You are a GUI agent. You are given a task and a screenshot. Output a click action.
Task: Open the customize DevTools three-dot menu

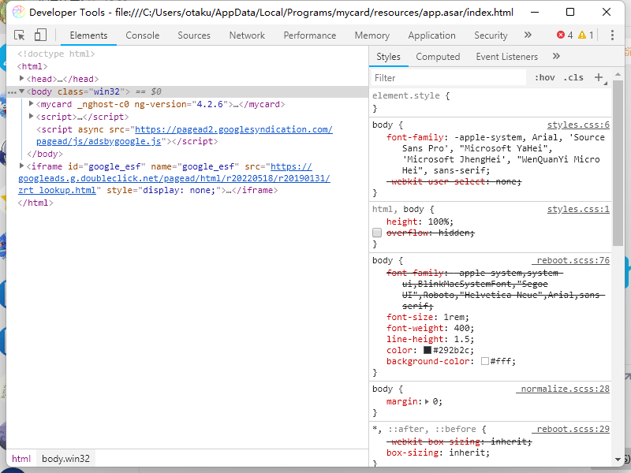(x=612, y=35)
